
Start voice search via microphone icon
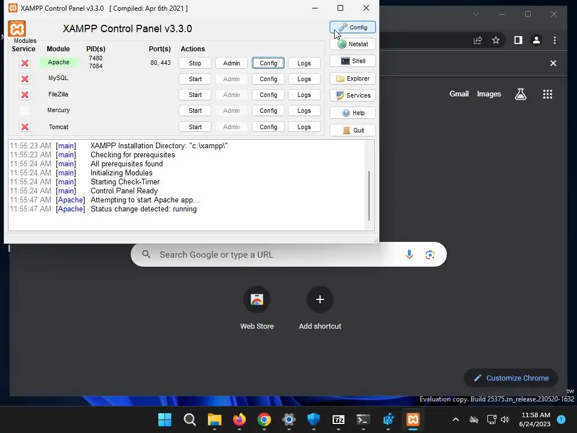point(409,254)
